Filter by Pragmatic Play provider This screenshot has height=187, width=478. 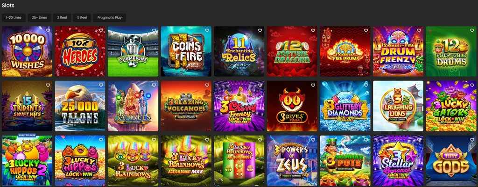click(109, 18)
